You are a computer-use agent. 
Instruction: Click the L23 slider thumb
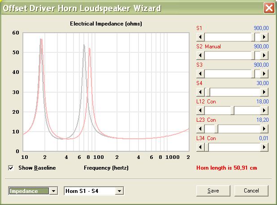pyautogui.click(x=216, y=129)
